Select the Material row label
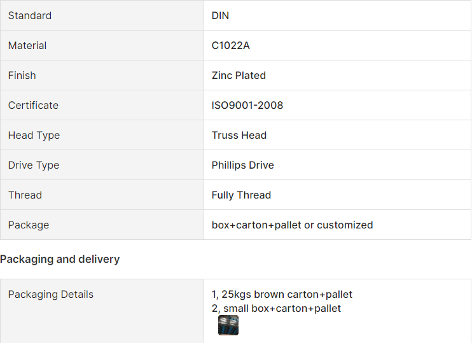 pos(27,45)
